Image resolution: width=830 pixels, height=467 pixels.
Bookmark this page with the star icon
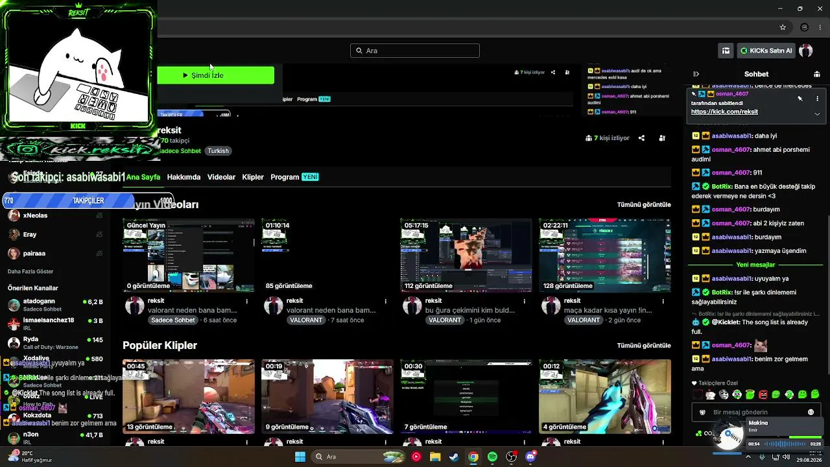coord(783,27)
